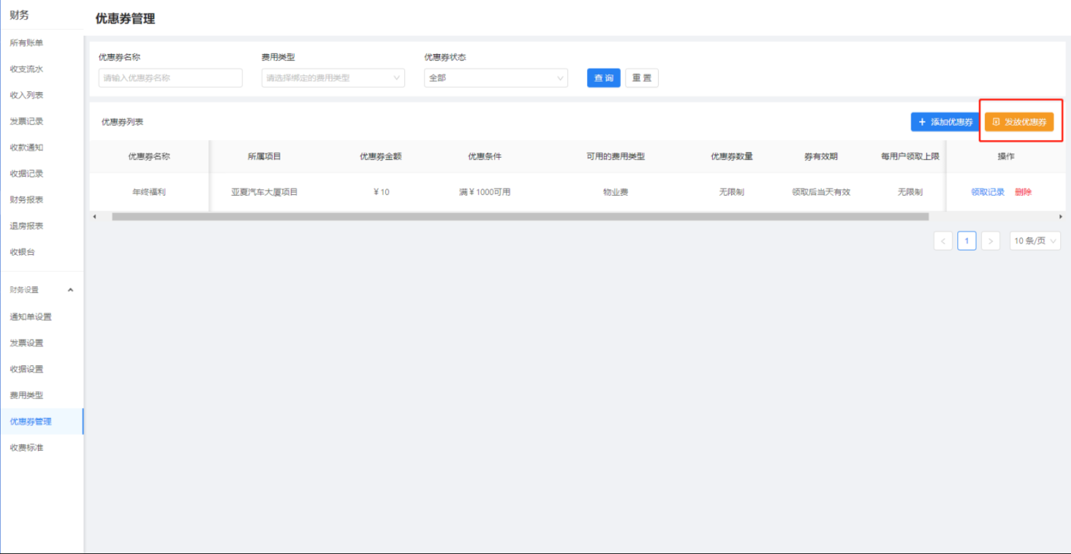Type in the 优惠券名称 input field
The width and height of the screenshot is (1071, 554).
(x=170, y=78)
